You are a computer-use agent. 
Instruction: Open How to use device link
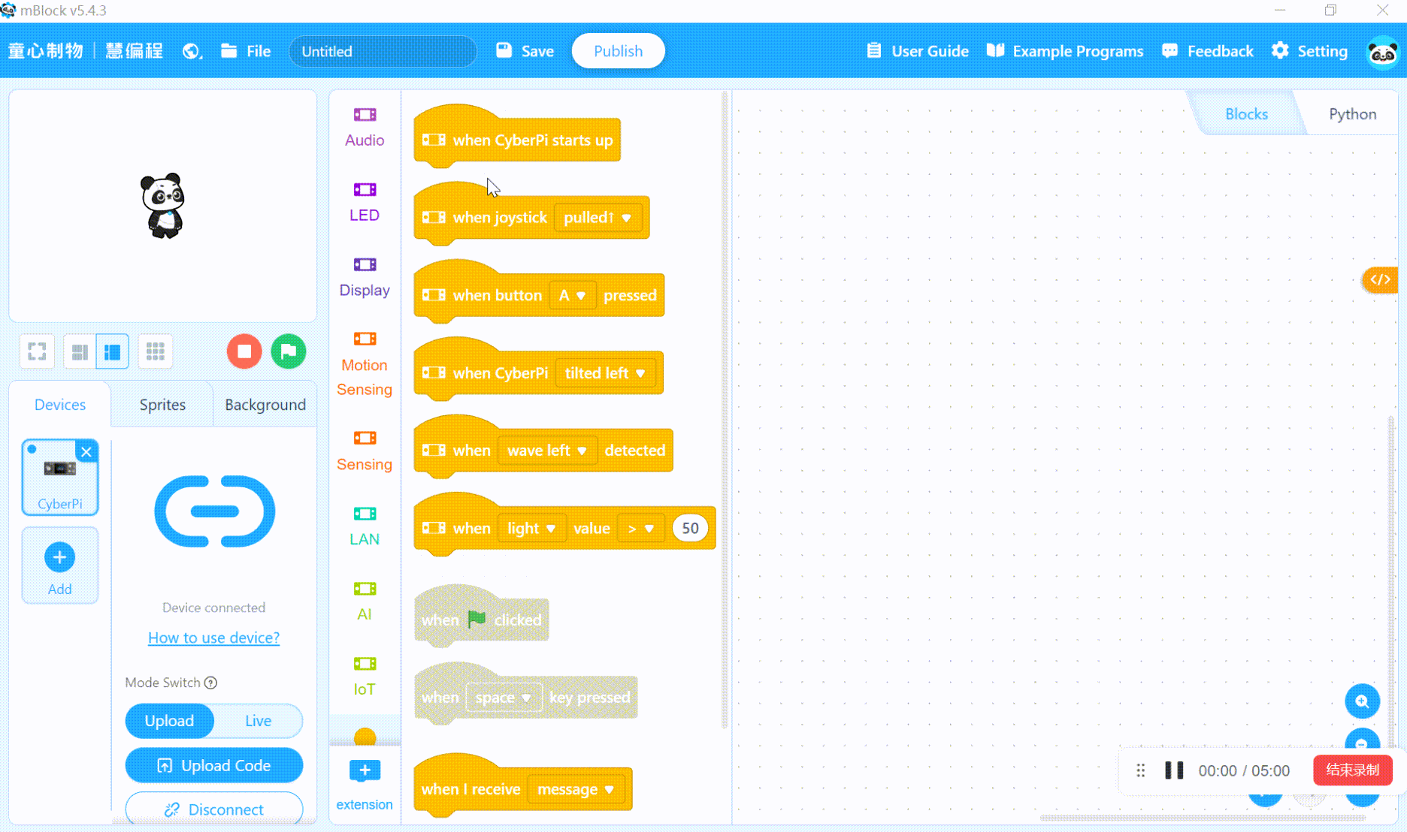point(213,638)
